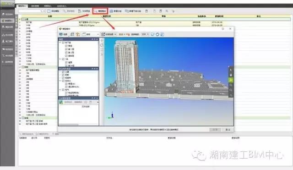Uncheck the 土建 checkbox in component type panel
The image size is (293, 170).
[x=63, y=72]
